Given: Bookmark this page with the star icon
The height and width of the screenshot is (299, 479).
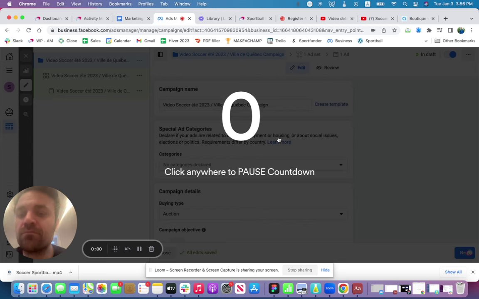Looking at the screenshot, I should click(394, 30).
